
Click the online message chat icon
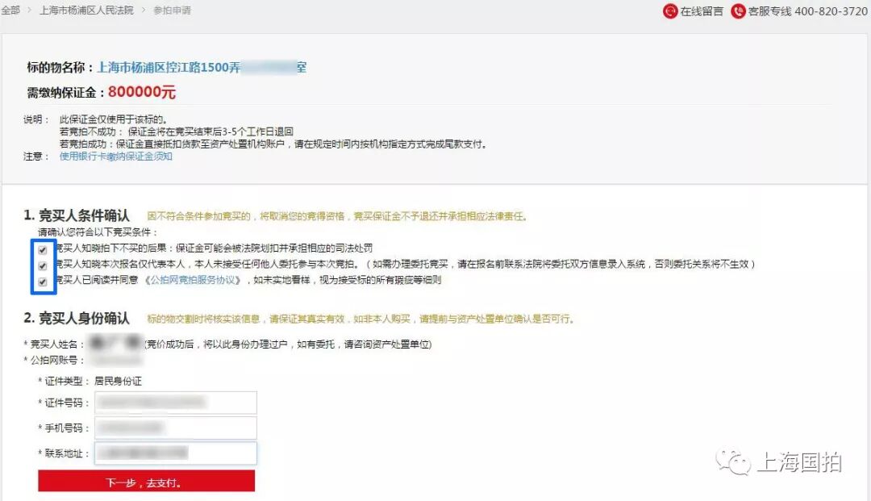tap(670, 11)
